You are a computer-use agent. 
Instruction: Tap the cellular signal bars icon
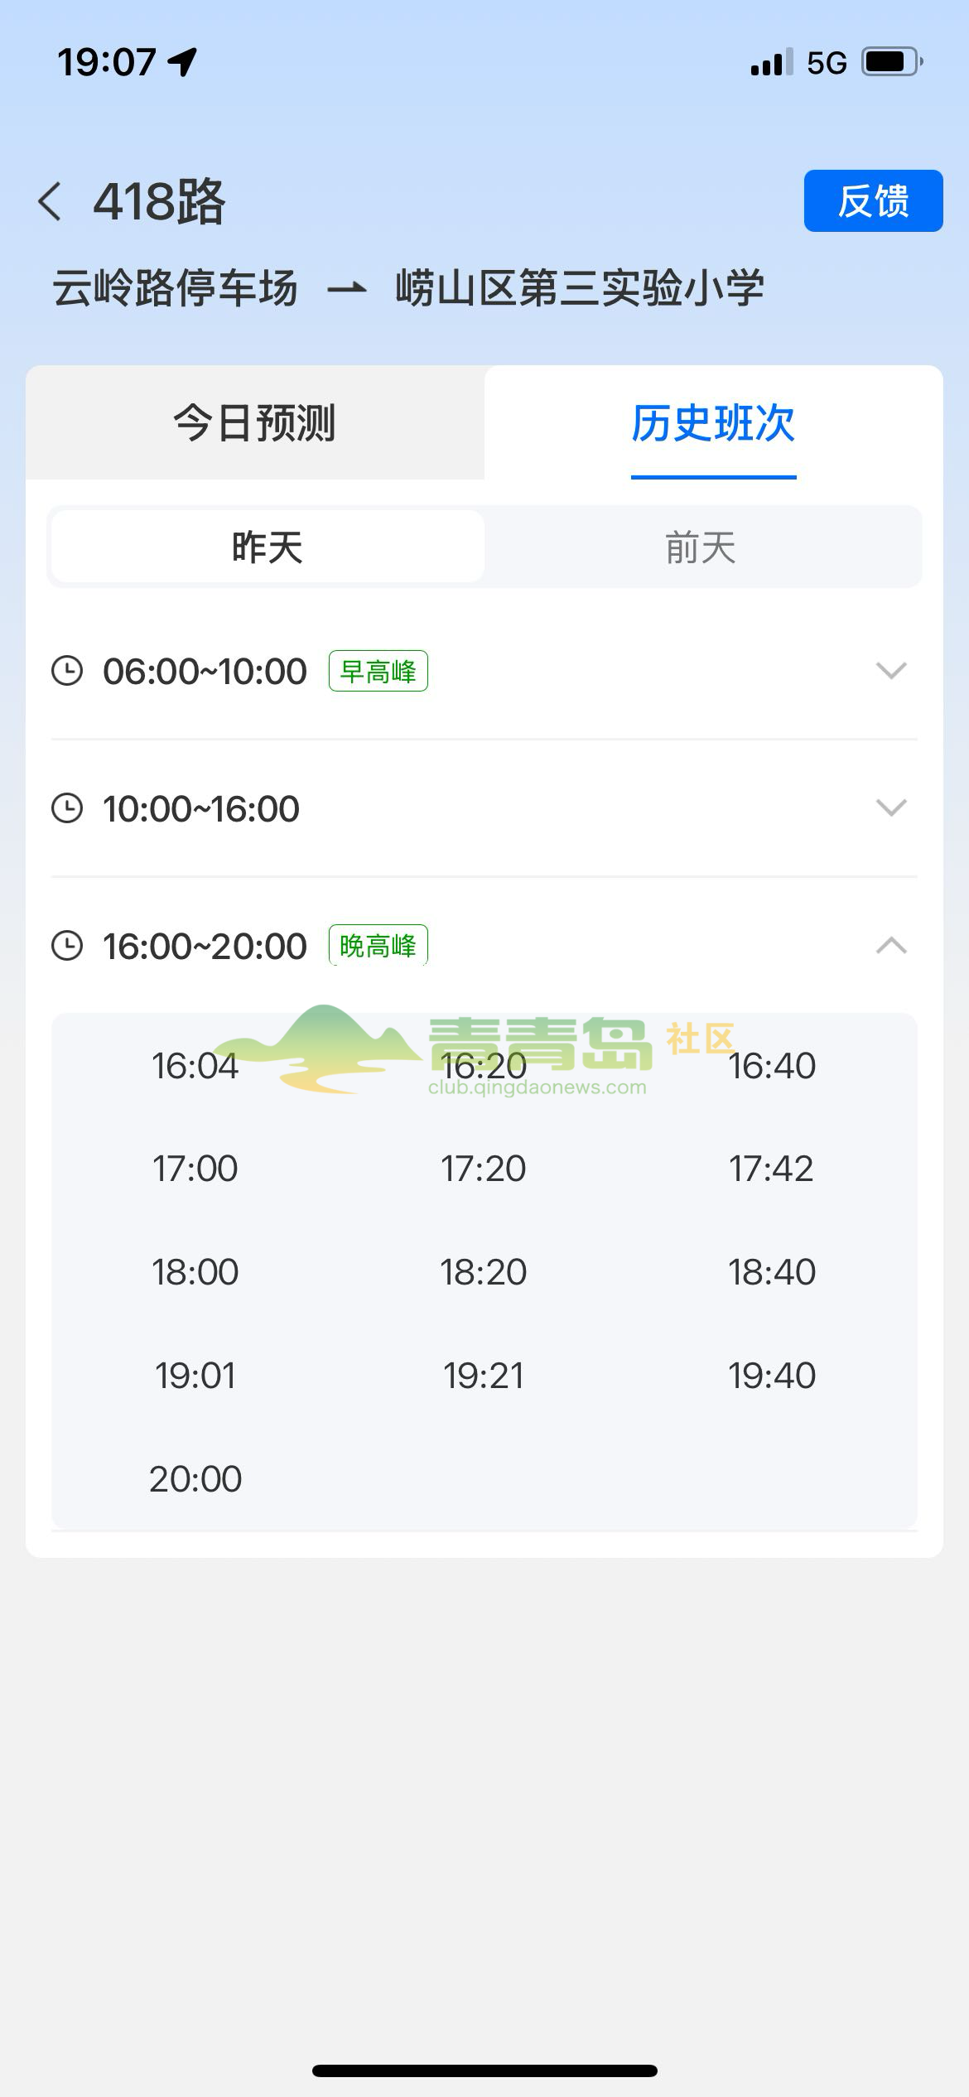772,62
